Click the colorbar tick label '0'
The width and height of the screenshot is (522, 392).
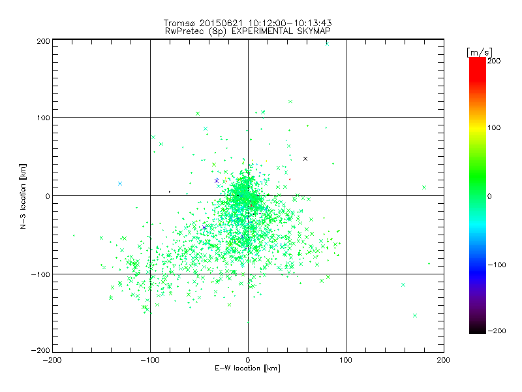coord(489,196)
